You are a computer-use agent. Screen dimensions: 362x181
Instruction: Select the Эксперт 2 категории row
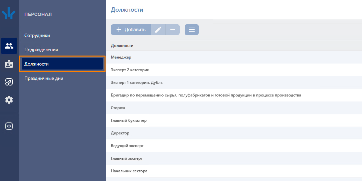coord(130,70)
